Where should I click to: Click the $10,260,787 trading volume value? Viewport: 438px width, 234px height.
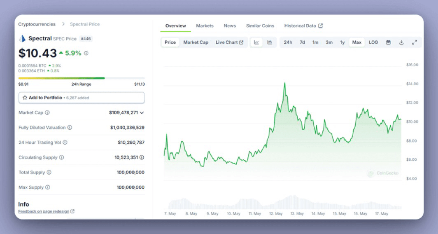(x=131, y=143)
